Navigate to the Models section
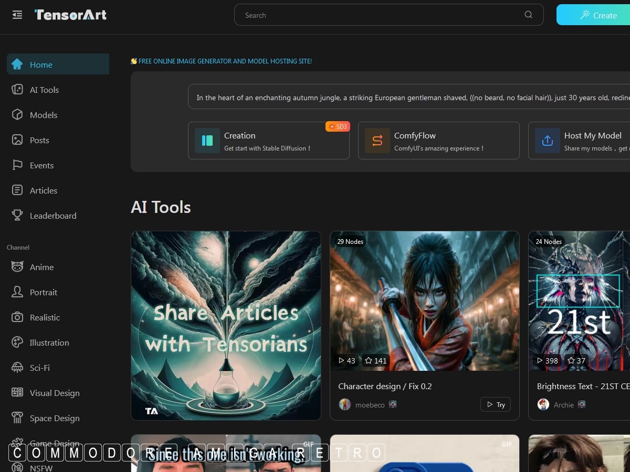This screenshot has height=472, width=630. 43,115
